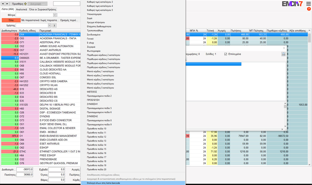The height and width of the screenshot is (185, 312).
Task: Select Πρόσθετο πεδίο 20 menu item
Action: coord(133,169)
